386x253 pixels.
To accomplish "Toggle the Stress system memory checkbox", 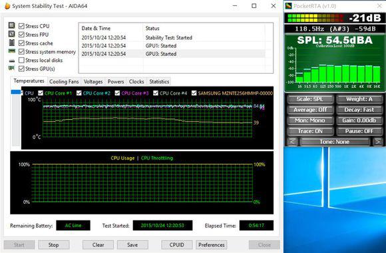I will (x=21, y=52).
